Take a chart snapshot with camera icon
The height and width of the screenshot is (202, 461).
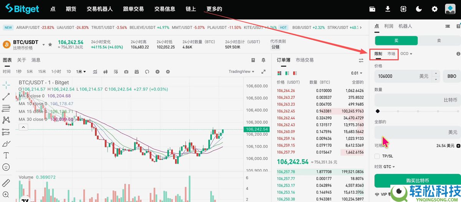[x=126, y=71]
